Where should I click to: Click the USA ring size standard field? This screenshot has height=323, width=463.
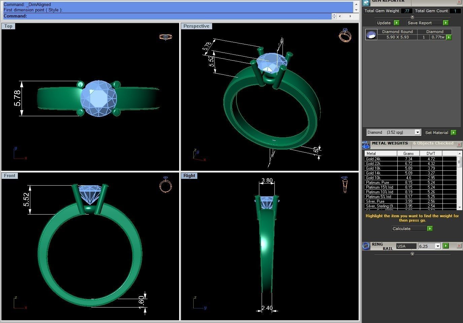pos(406,246)
